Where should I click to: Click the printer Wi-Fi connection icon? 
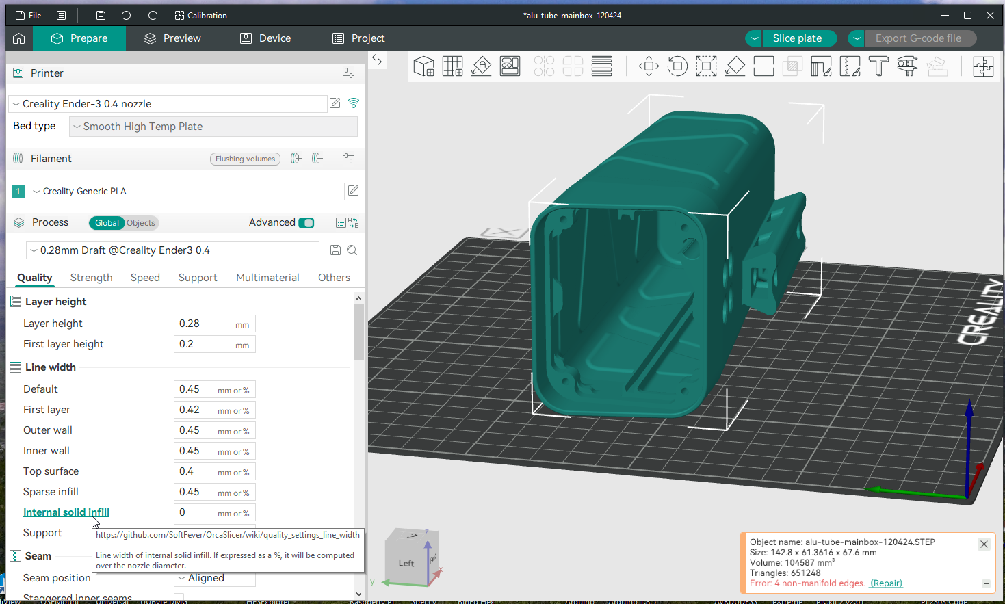[354, 103]
